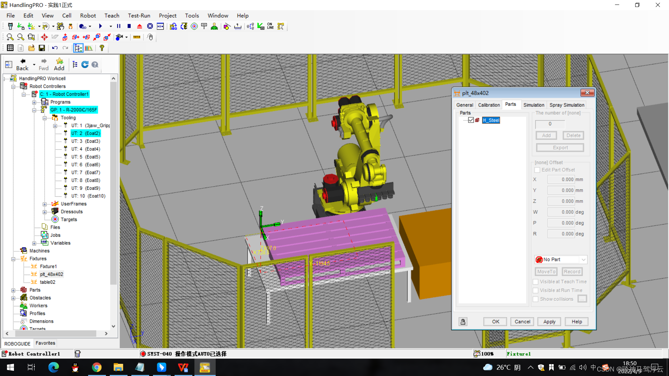Check Visible at Run Time option
This screenshot has width=669, height=376.
[x=536, y=290]
